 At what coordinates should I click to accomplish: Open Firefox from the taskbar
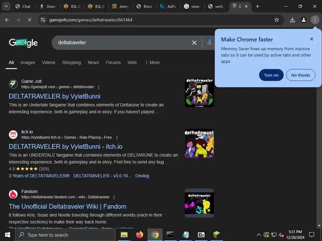pyautogui.click(x=139, y=235)
